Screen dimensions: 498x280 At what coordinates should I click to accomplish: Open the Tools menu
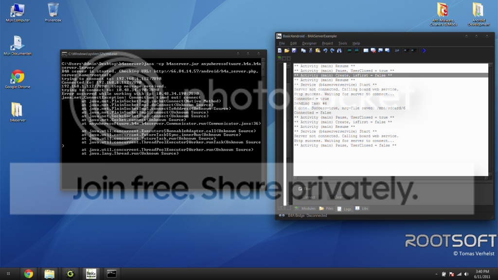(342, 43)
